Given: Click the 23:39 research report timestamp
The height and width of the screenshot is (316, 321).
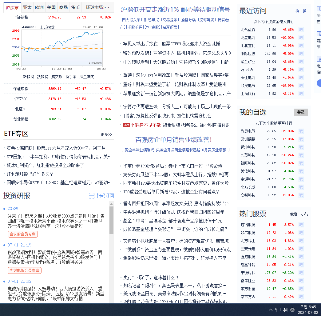Looking at the screenshot, I should 13,209.
